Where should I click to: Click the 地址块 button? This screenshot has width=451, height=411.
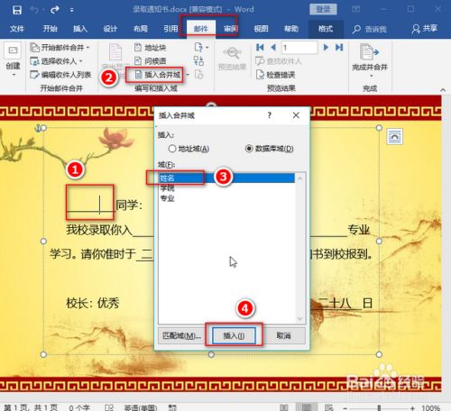150,48
